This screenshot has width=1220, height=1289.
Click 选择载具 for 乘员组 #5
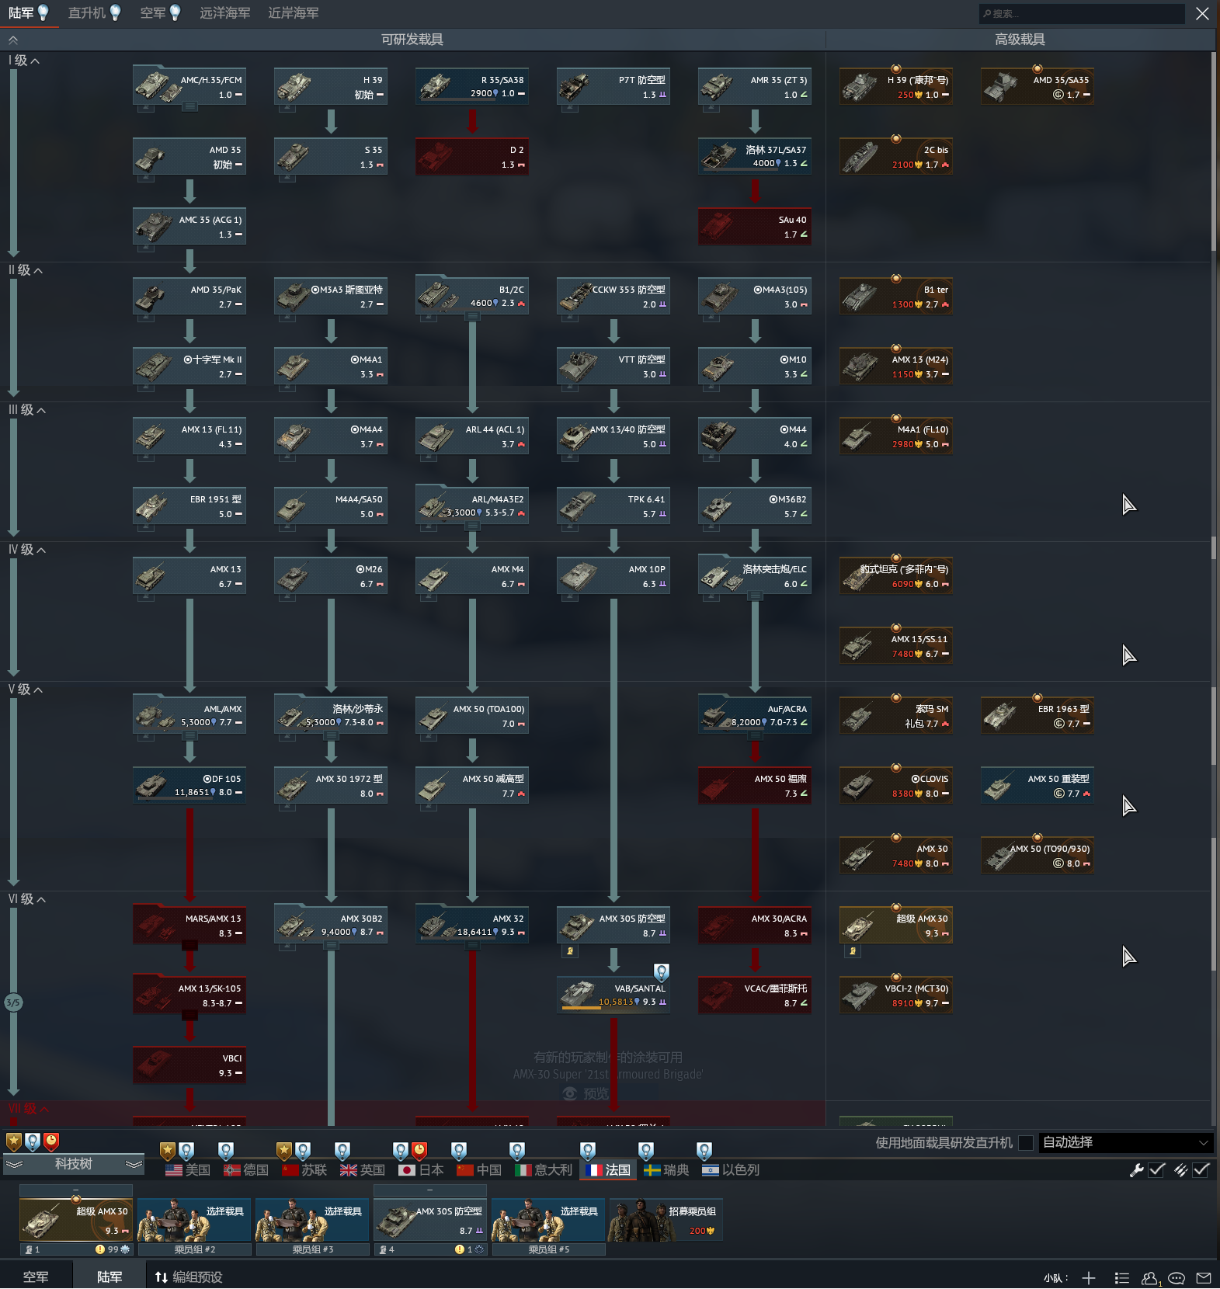[x=548, y=1221]
